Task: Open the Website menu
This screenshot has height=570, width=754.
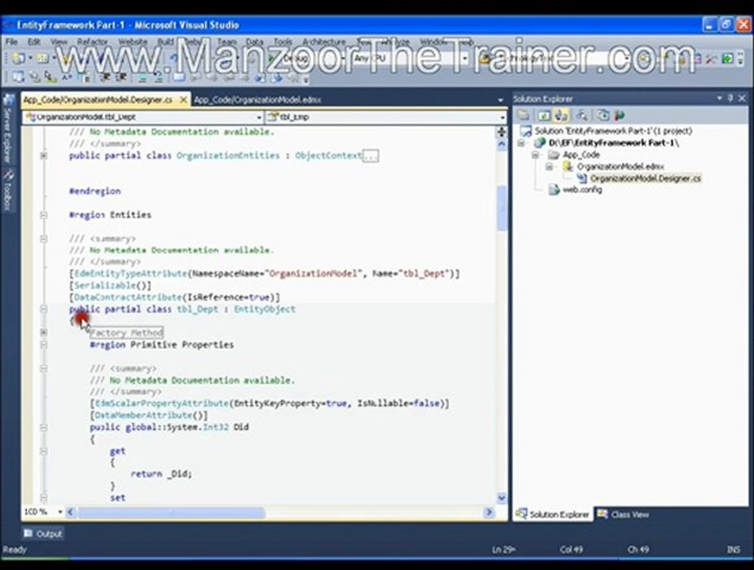Action: click(x=133, y=42)
